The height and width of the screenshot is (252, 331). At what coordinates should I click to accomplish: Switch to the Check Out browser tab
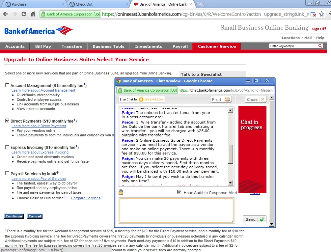pos(98,4)
